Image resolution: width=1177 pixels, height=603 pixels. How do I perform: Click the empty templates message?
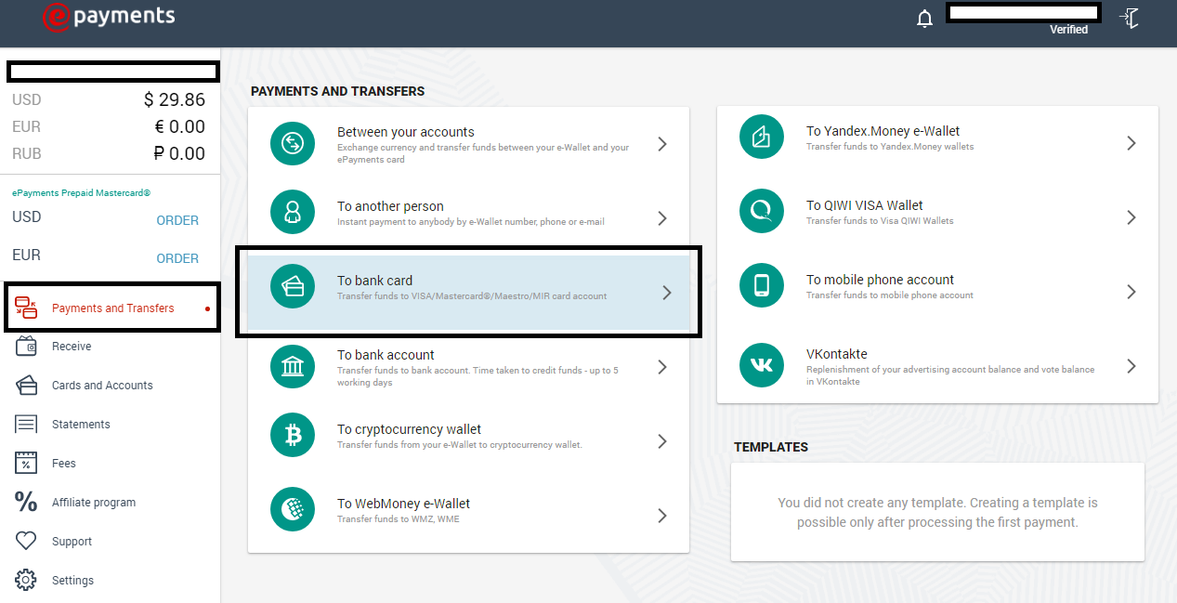click(x=937, y=512)
